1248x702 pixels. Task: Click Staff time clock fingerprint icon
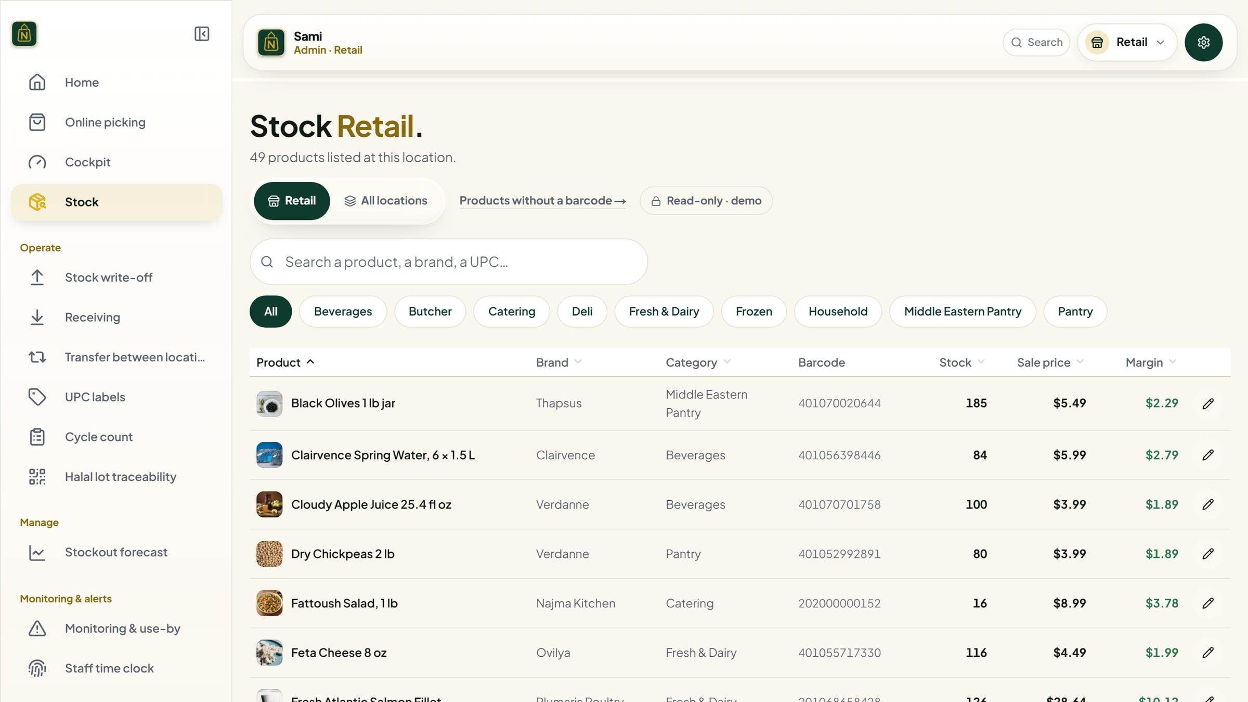[37, 668]
